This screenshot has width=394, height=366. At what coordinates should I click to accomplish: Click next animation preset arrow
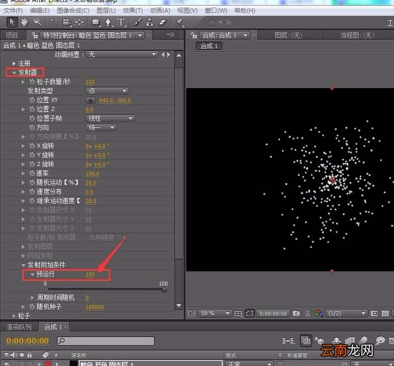pos(168,54)
